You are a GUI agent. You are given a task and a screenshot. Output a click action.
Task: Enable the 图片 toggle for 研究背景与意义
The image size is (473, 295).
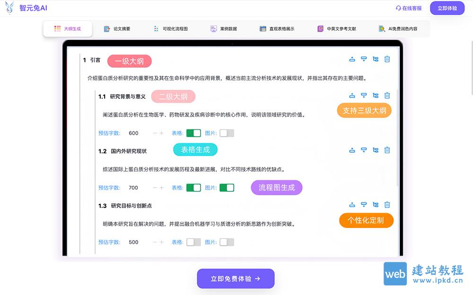226,133
